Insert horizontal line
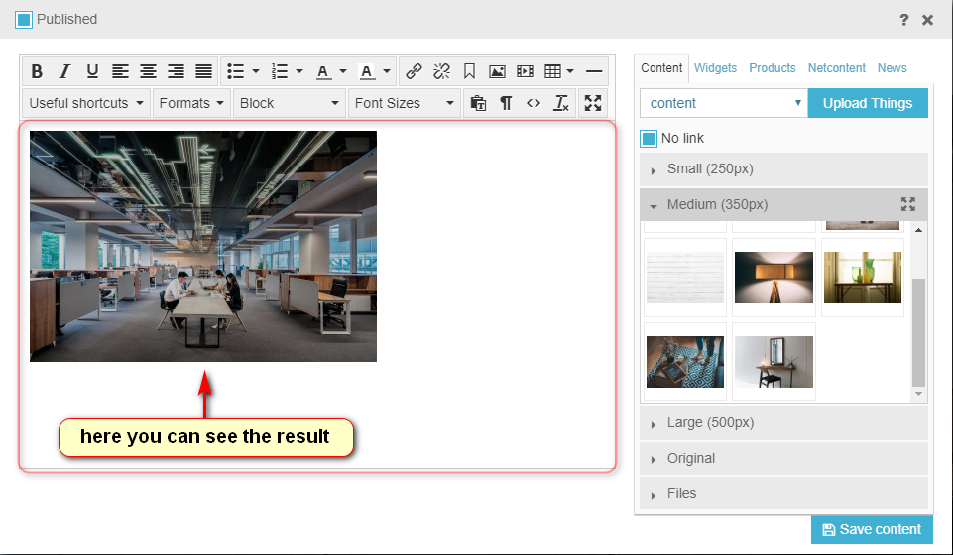 tap(594, 71)
